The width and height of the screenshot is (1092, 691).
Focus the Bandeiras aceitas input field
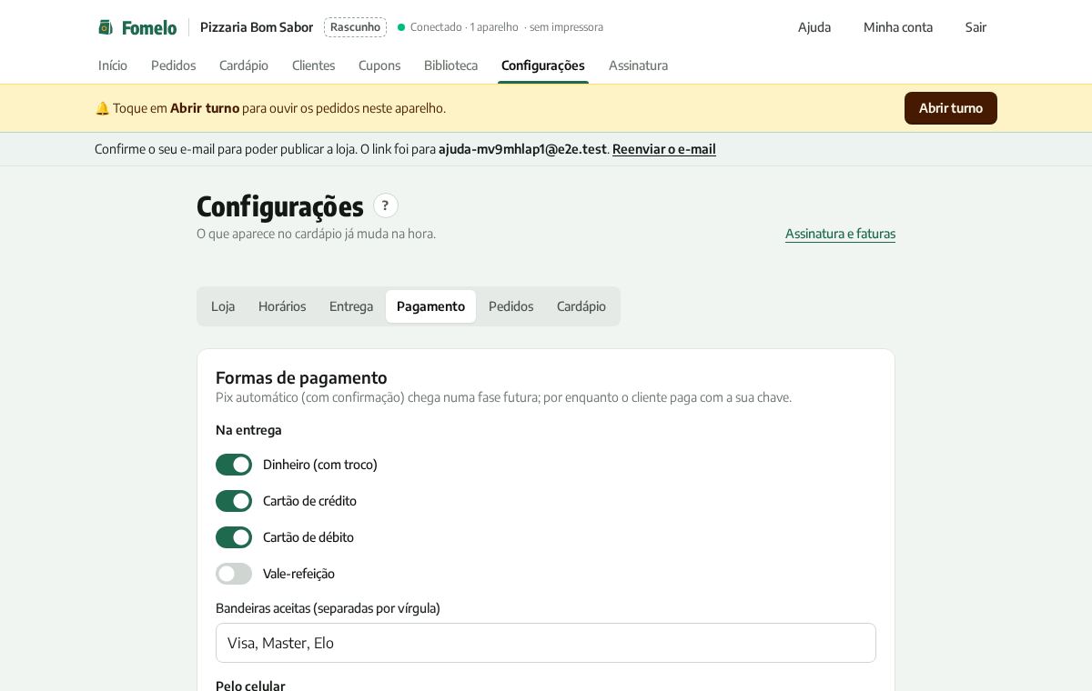546,643
